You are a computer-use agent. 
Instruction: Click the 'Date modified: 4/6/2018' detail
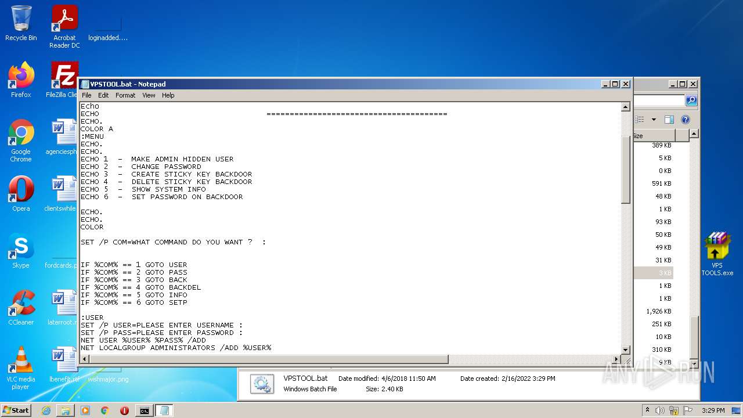point(387,379)
